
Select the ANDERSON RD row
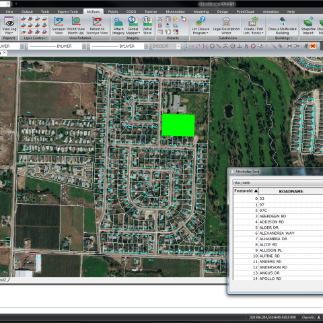coord(278,267)
